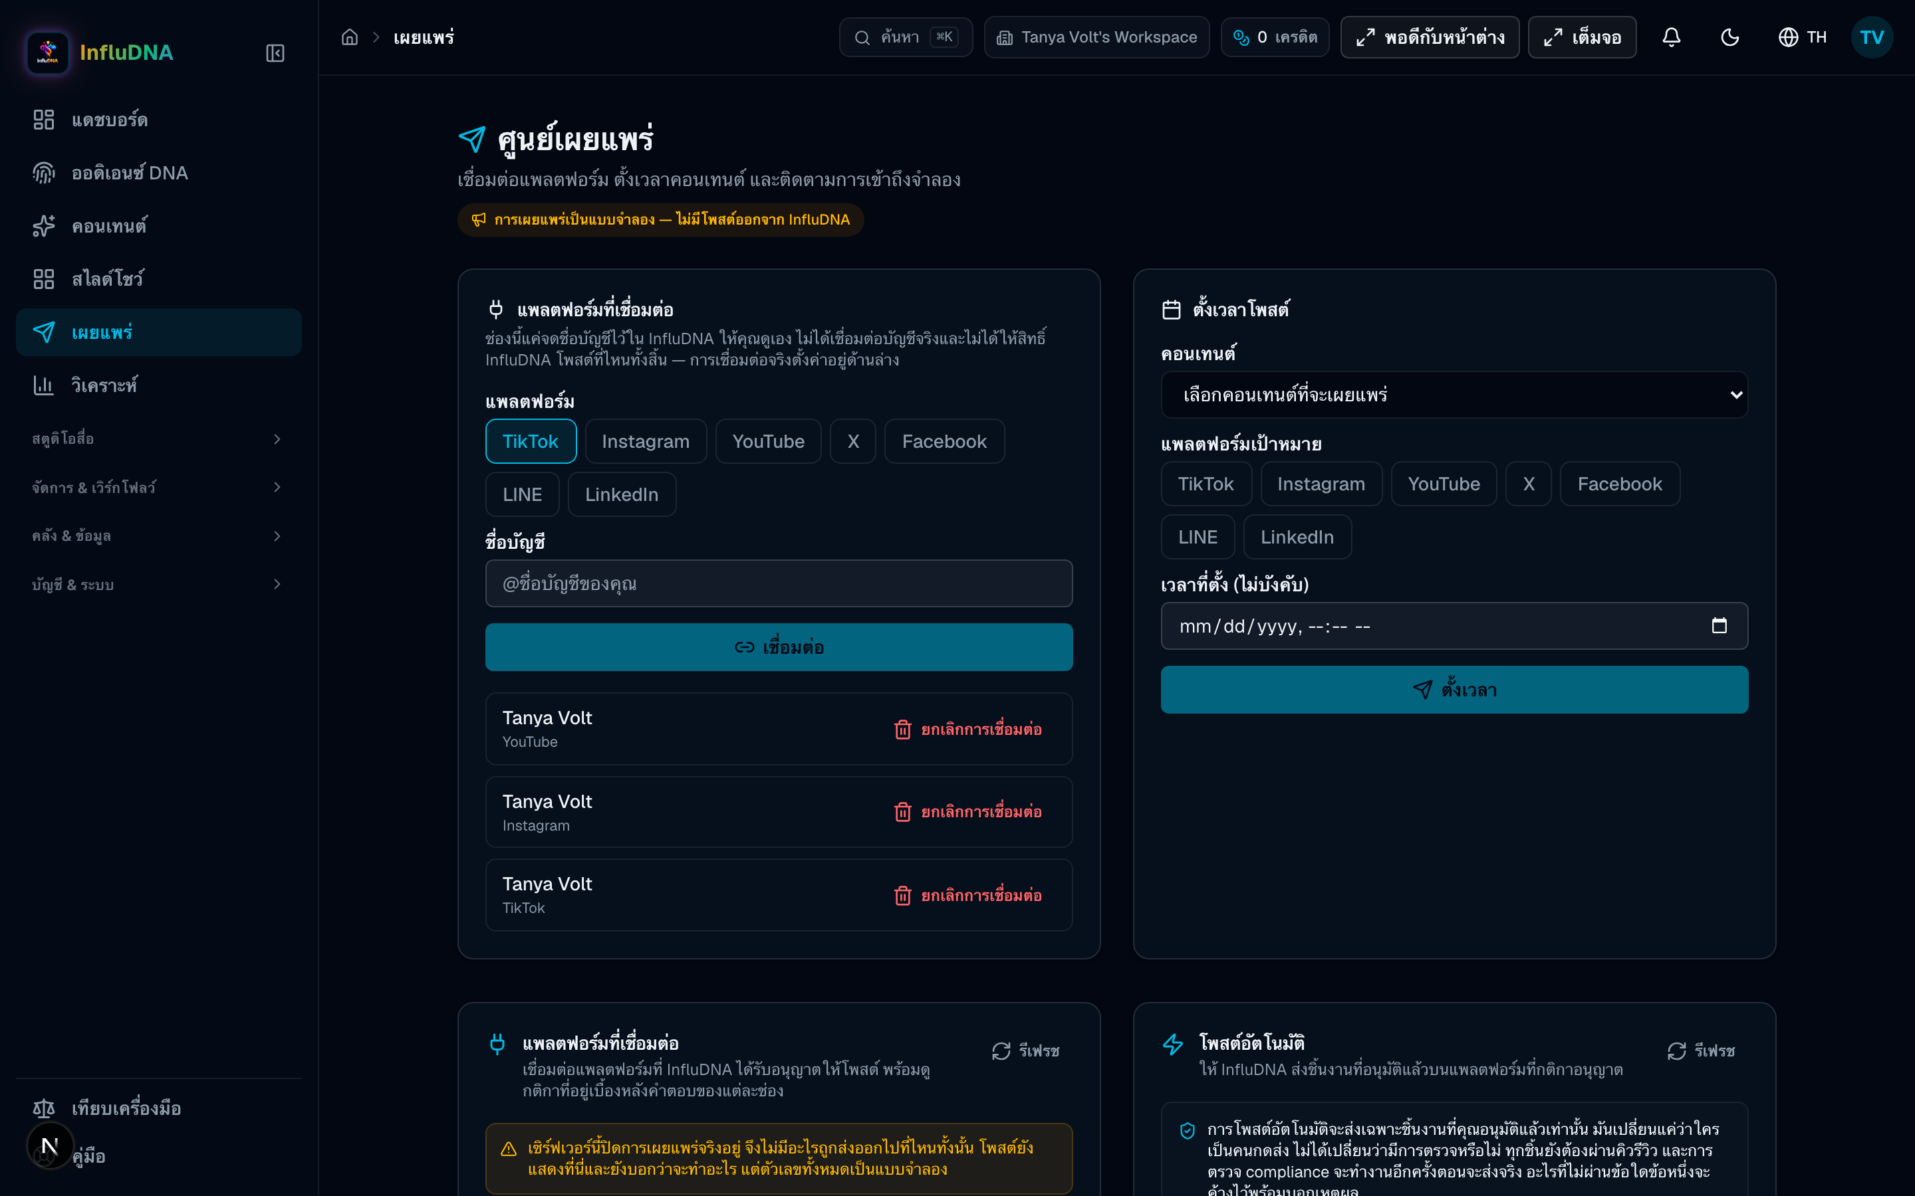Image resolution: width=1915 pixels, height=1196 pixels.
Task: Toggle Facebook as a target platform
Action: 1620,484
